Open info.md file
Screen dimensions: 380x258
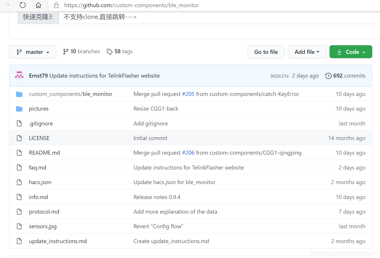38,197
